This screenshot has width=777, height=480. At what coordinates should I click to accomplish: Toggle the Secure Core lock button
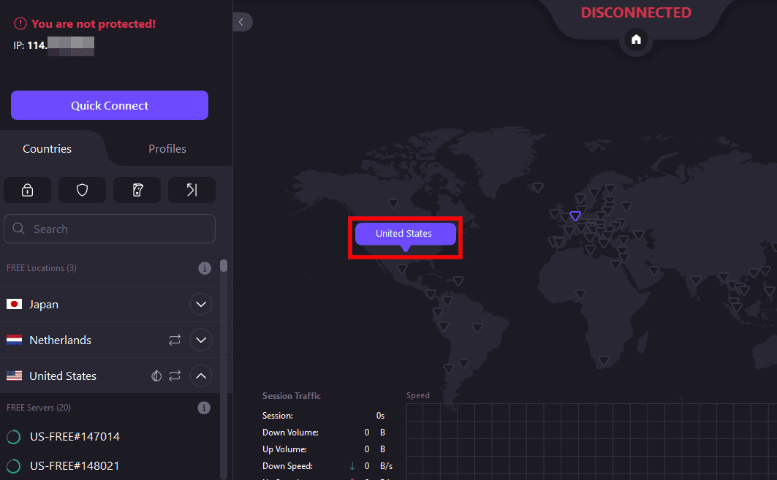coord(27,190)
